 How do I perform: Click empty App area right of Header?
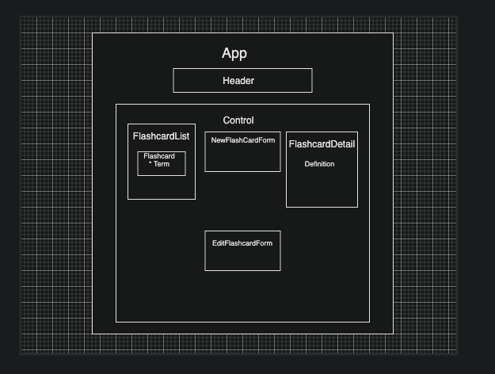pyautogui.click(x=352, y=81)
